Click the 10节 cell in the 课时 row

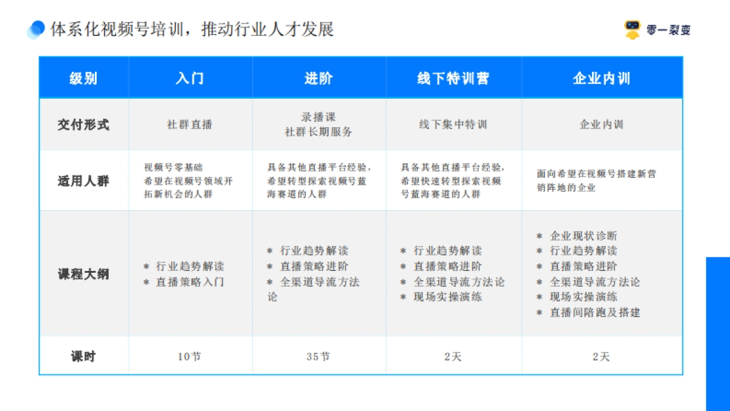pos(190,357)
